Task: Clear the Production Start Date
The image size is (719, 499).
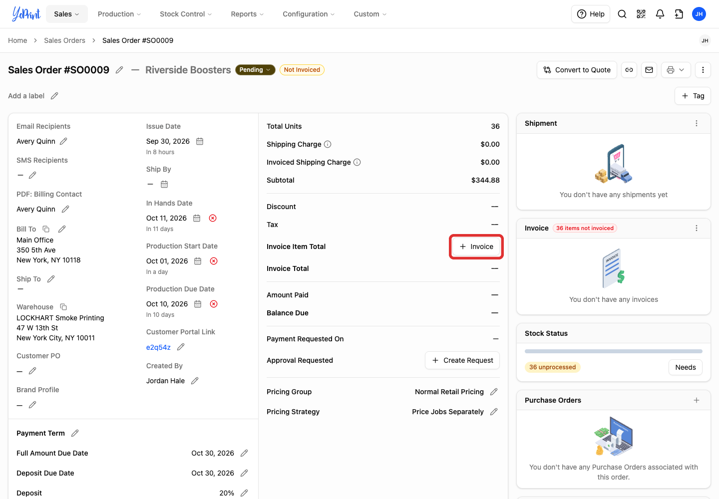Action: [x=214, y=261]
